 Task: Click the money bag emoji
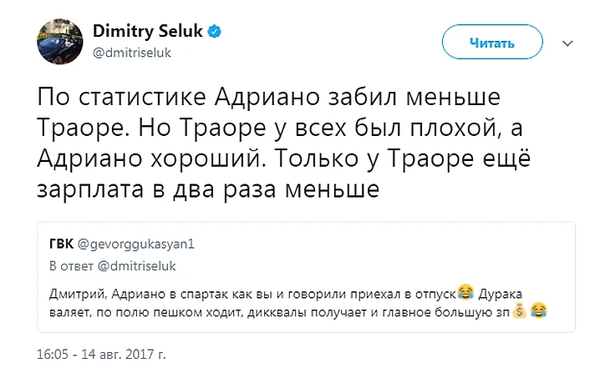pyautogui.click(x=520, y=311)
